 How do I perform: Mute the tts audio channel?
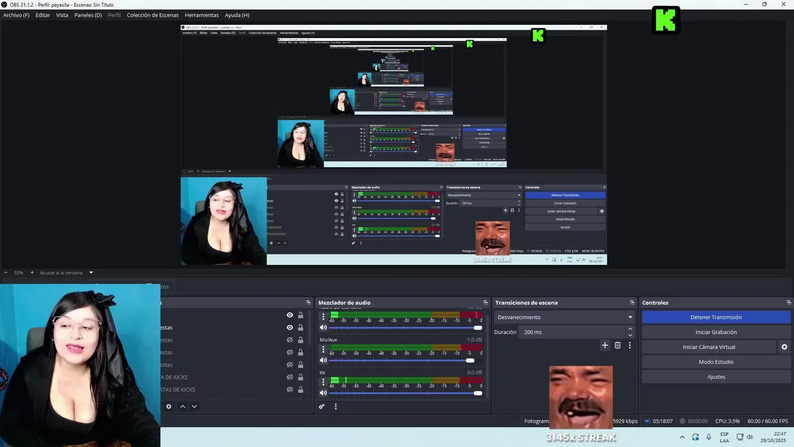click(323, 392)
